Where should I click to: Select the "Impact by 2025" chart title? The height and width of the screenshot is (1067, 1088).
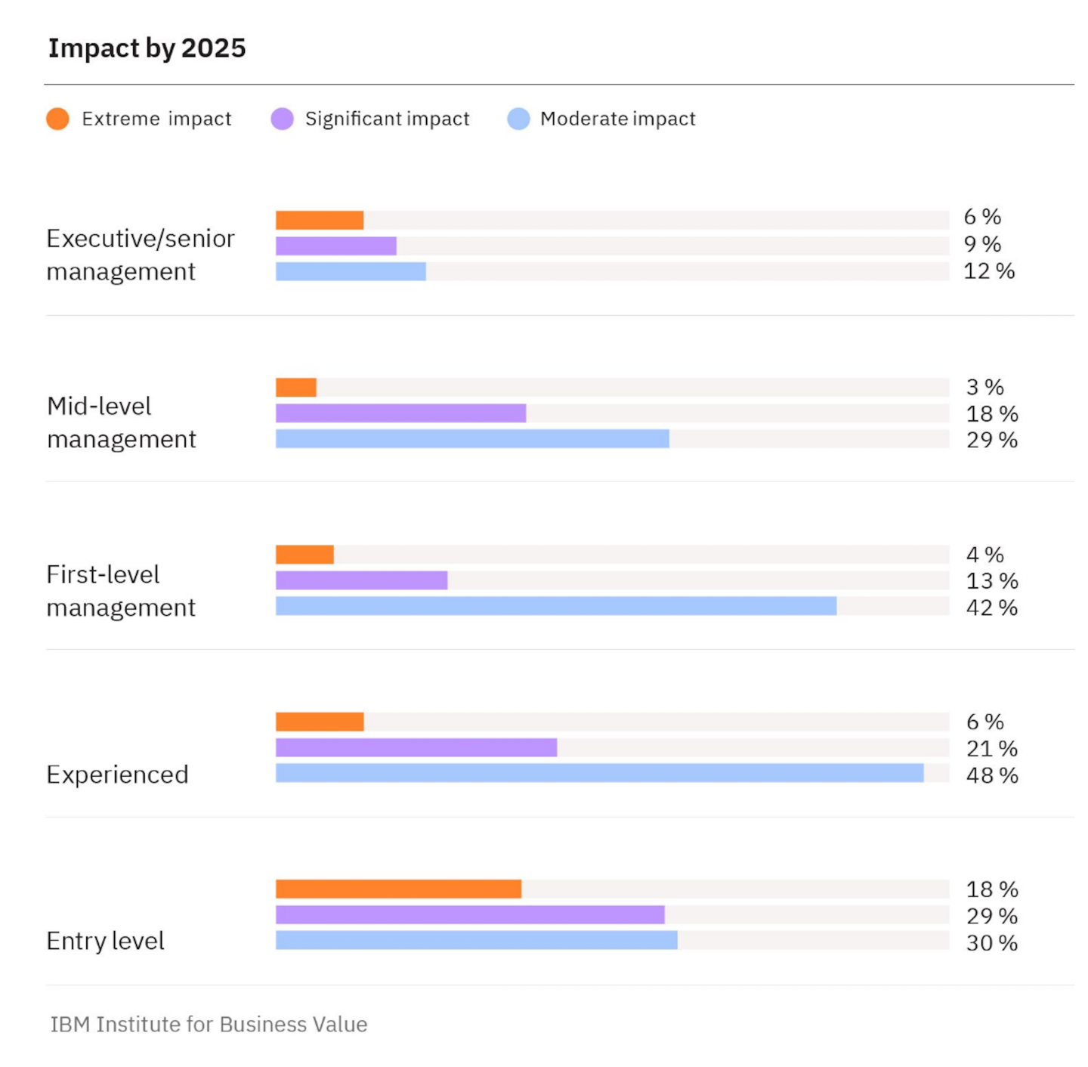point(147,48)
